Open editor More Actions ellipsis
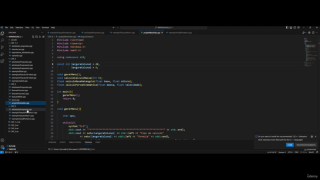The image size is (320, 180). [x=317, y=32]
